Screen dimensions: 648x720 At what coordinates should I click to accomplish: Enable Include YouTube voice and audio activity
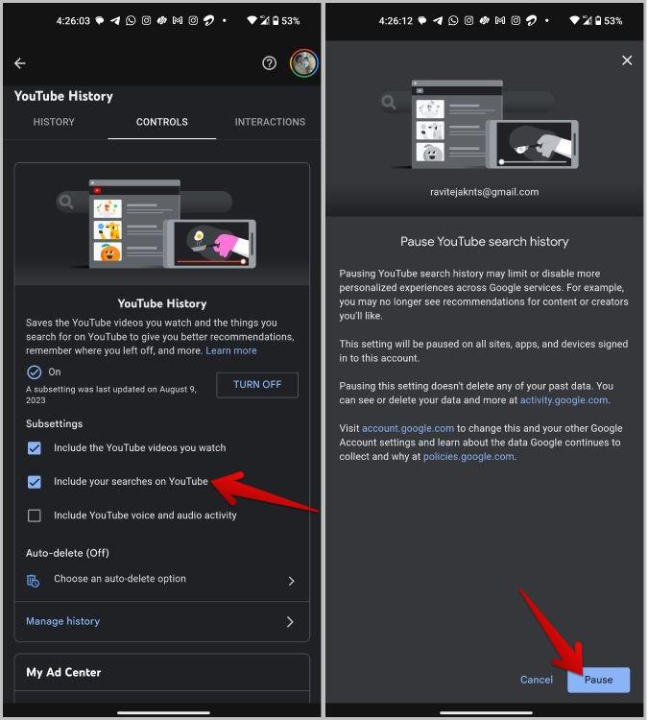35,516
